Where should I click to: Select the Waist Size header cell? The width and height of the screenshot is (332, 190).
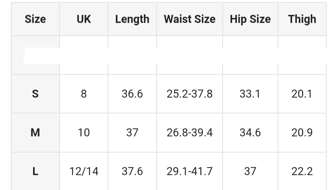190,19
